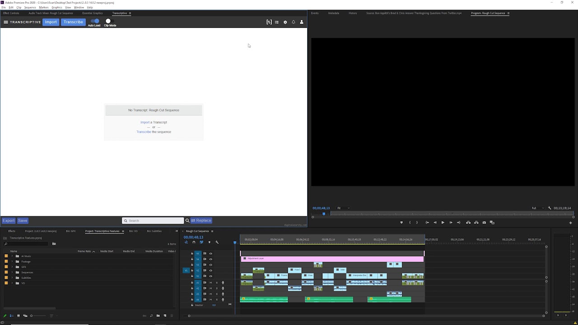
Task: Click the Export button
Action: click(x=9, y=221)
